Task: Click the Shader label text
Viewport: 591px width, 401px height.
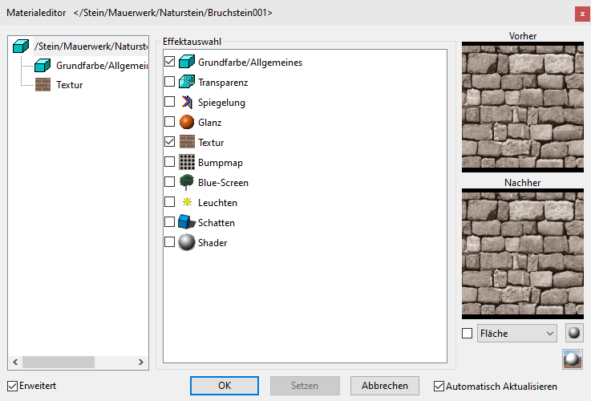Action: click(213, 243)
